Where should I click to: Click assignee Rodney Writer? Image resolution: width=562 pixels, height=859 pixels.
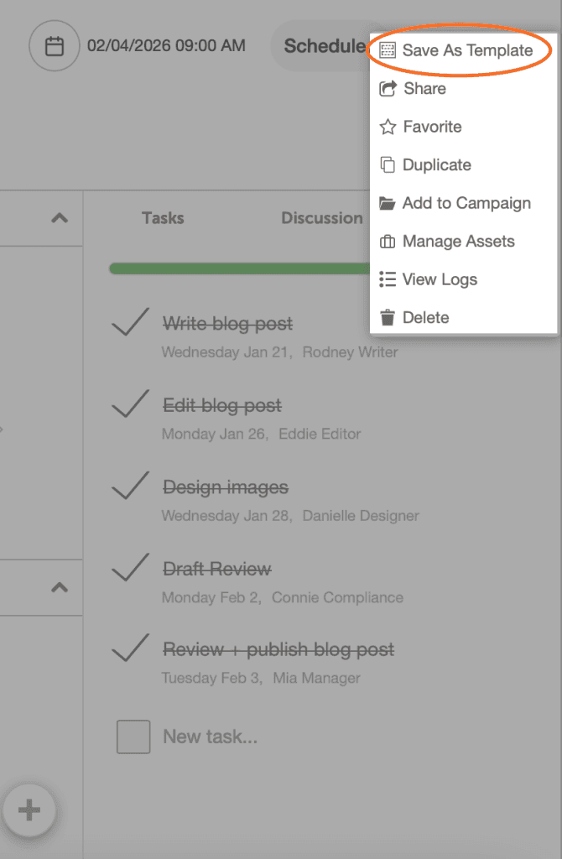click(x=350, y=352)
